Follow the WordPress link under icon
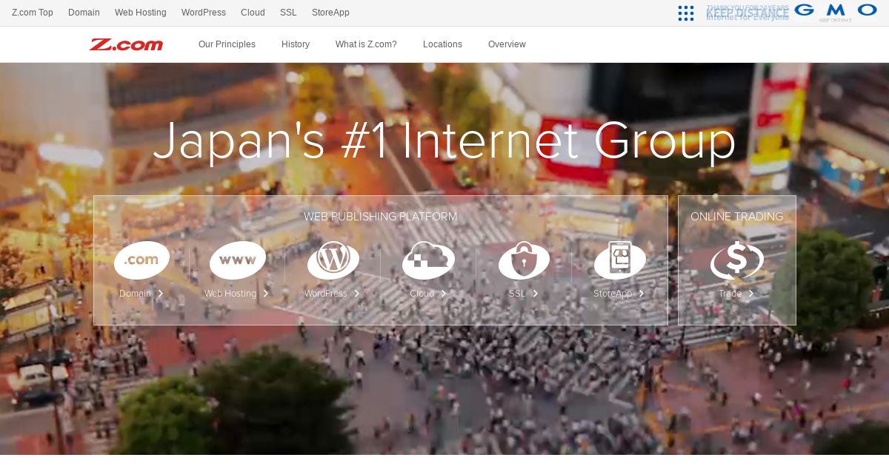Viewport: 889px width, 466px height. pyautogui.click(x=333, y=294)
